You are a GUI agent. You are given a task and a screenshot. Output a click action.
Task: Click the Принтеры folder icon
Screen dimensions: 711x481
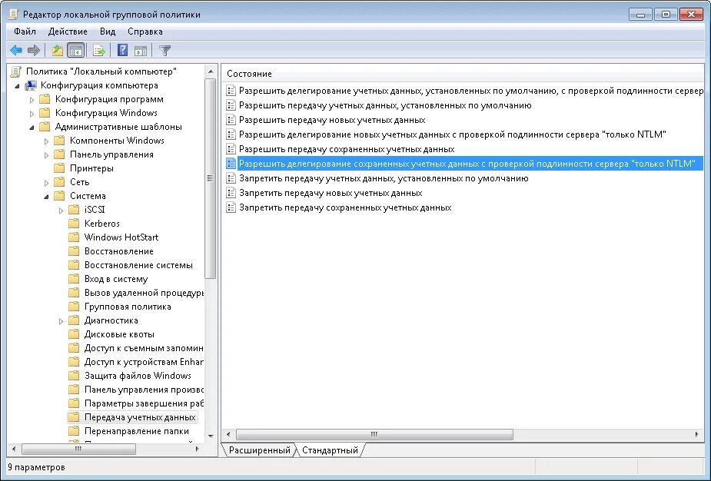pyautogui.click(x=59, y=168)
